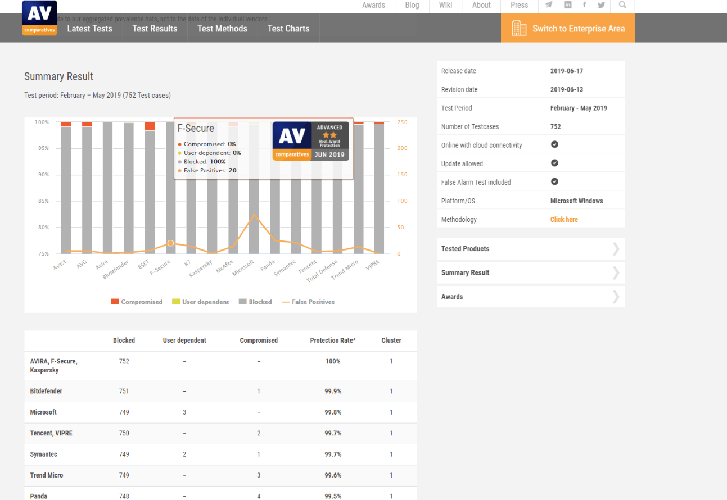
Task: Select the Microsoft row name in table
Action: [x=43, y=412]
